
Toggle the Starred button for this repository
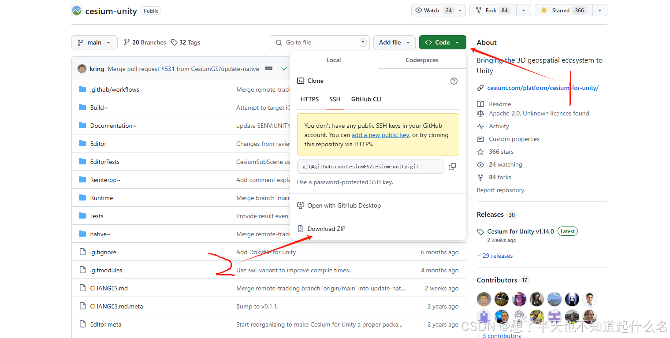563,11
